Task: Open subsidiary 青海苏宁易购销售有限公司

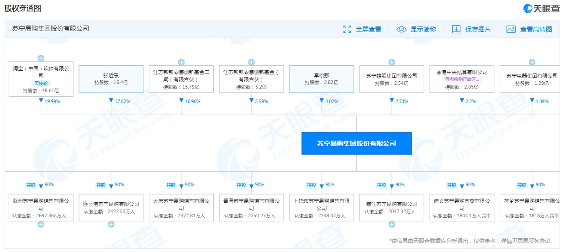Action: (x=251, y=208)
